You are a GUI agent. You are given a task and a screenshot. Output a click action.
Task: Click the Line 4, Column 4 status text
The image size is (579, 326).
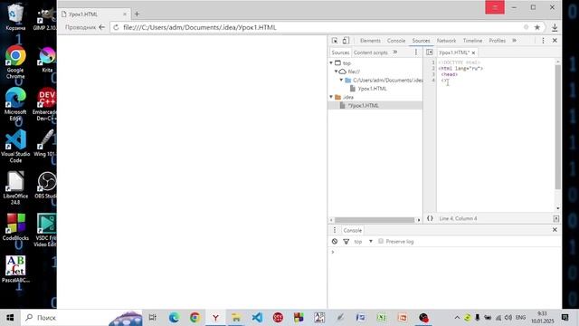[459, 218]
